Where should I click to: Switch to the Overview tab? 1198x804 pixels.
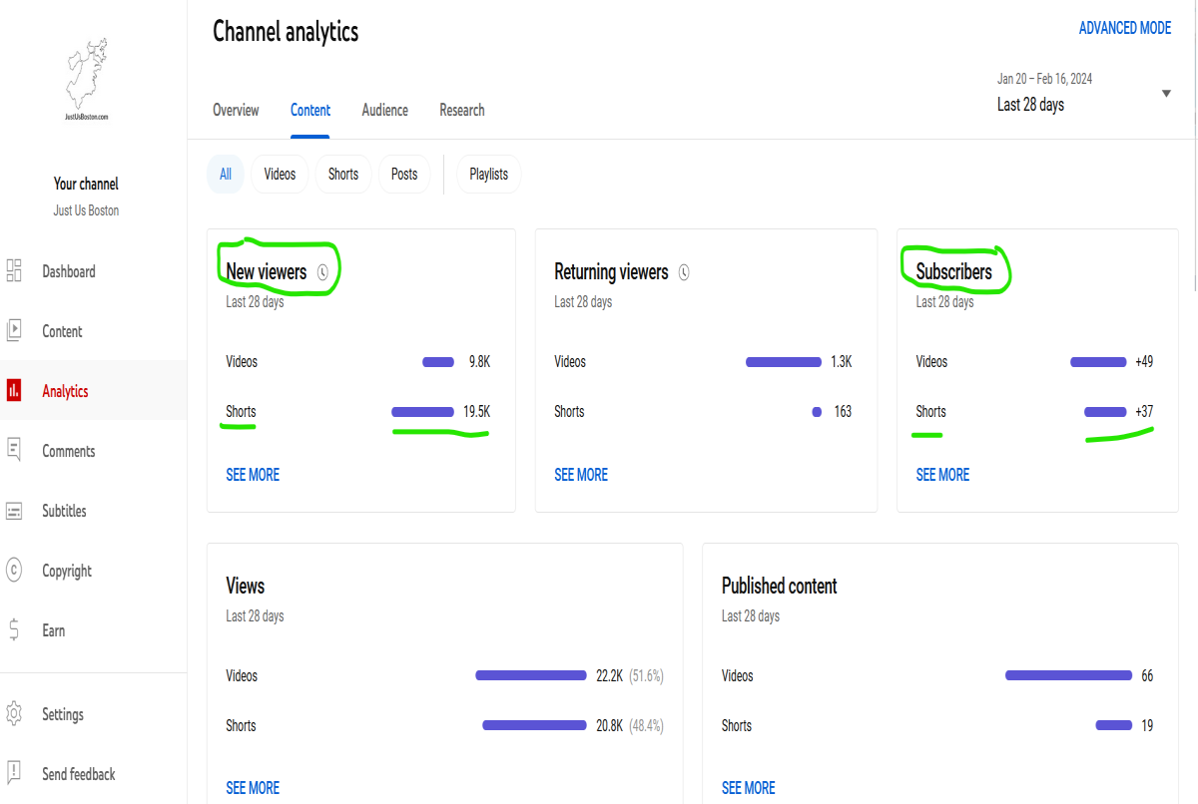click(x=236, y=110)
